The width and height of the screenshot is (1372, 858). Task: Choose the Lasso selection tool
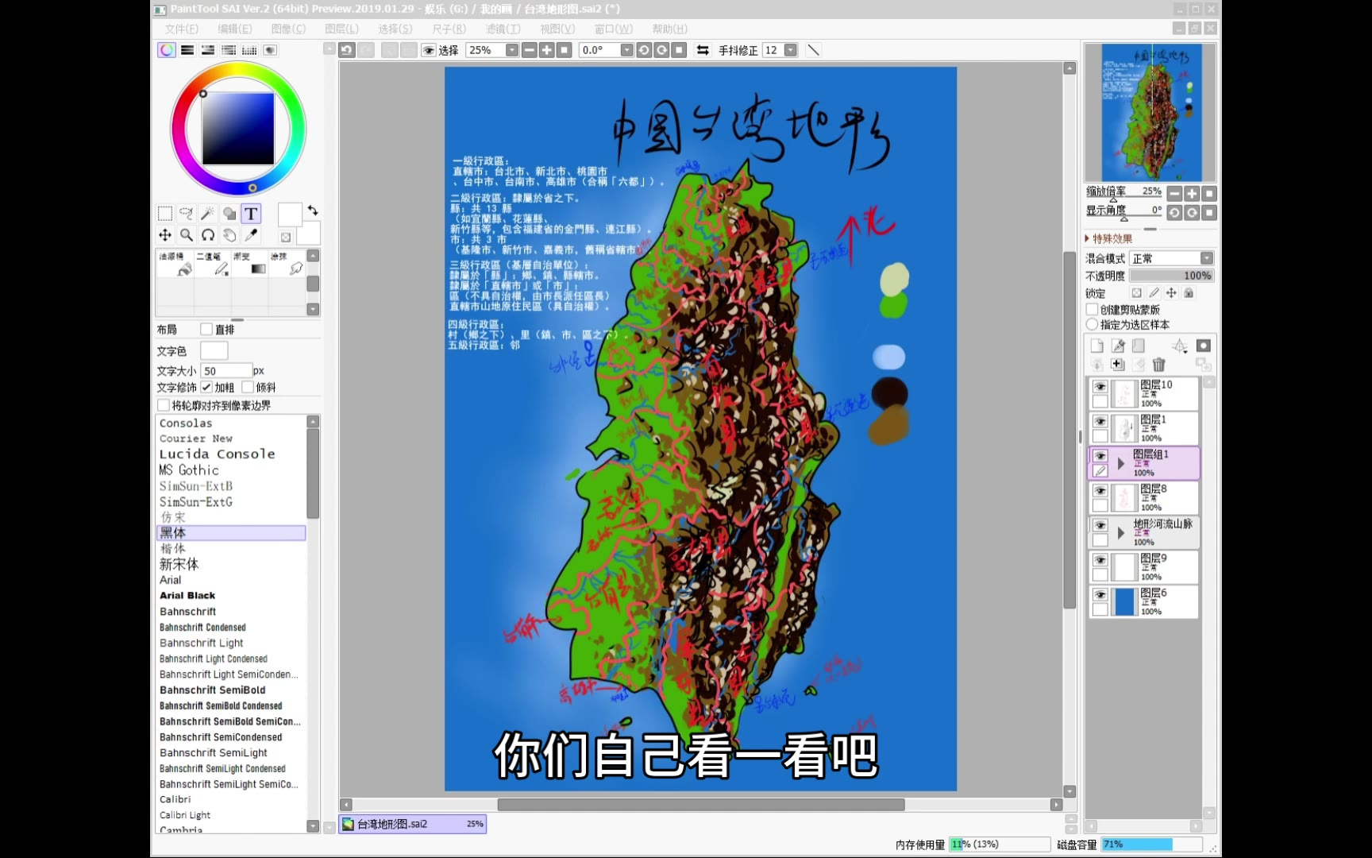point(186,214)
